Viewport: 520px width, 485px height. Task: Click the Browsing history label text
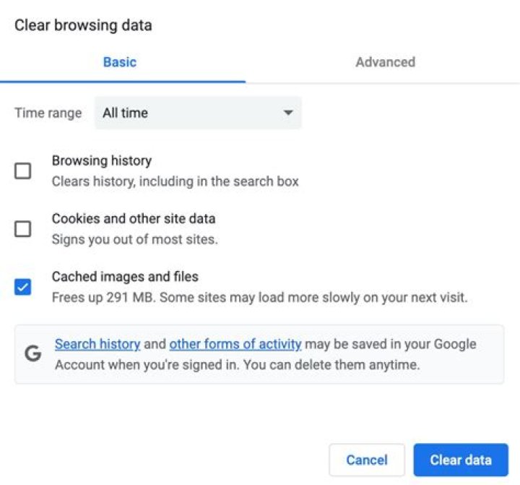tap(102, 160)
